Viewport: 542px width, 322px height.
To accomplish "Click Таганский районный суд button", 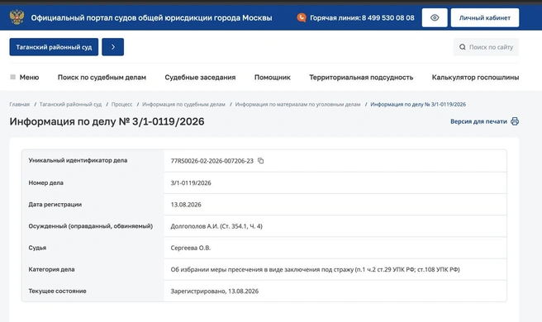I will pyautogui.click(x=54, y=47).
